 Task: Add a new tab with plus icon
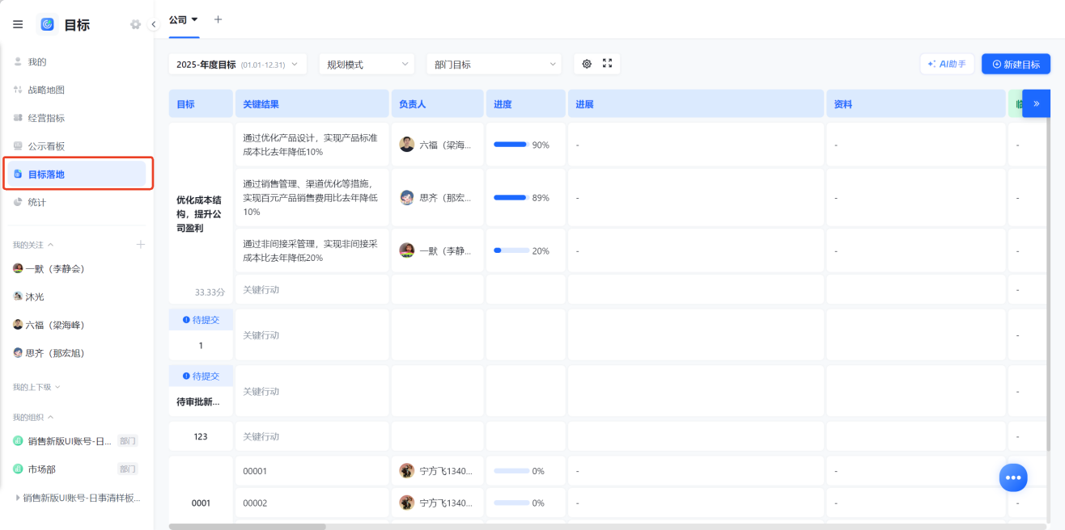[218, 19]
